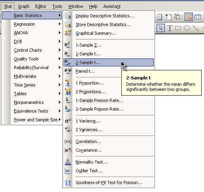This screenshot has height=192, width=204.
Task: Choose the line drawing tool
Action: tap(196, 28)
